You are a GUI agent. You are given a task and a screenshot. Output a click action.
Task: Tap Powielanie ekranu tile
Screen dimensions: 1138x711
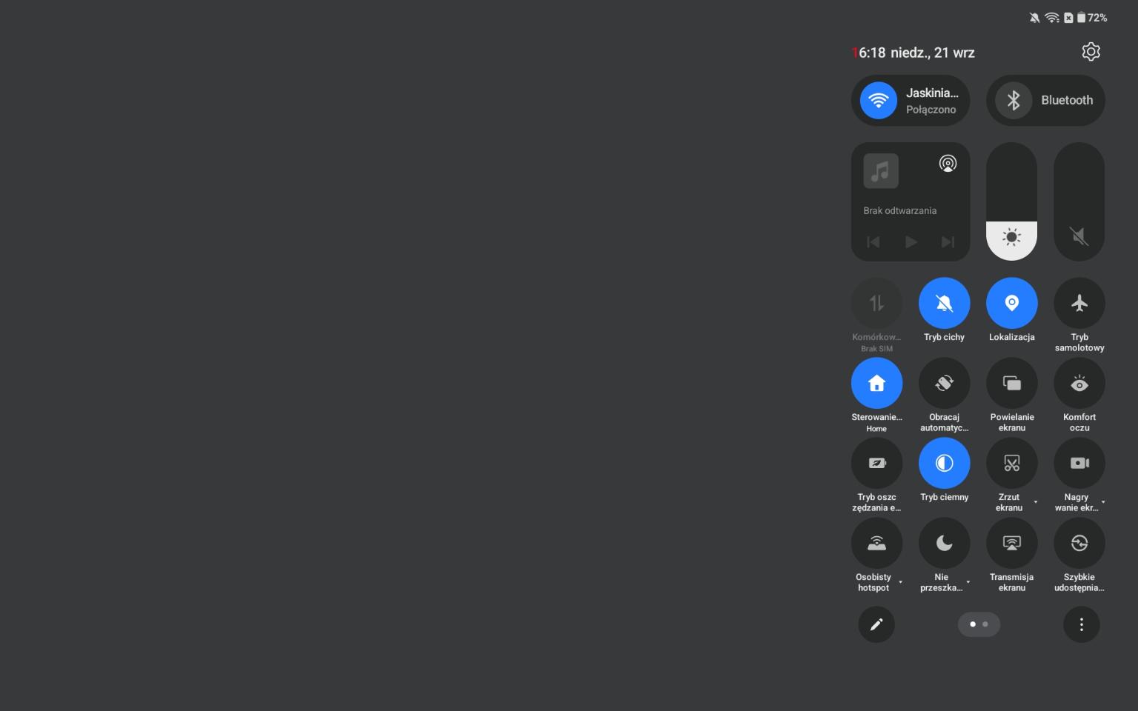pyautogui.click(x=1011, y=384)
